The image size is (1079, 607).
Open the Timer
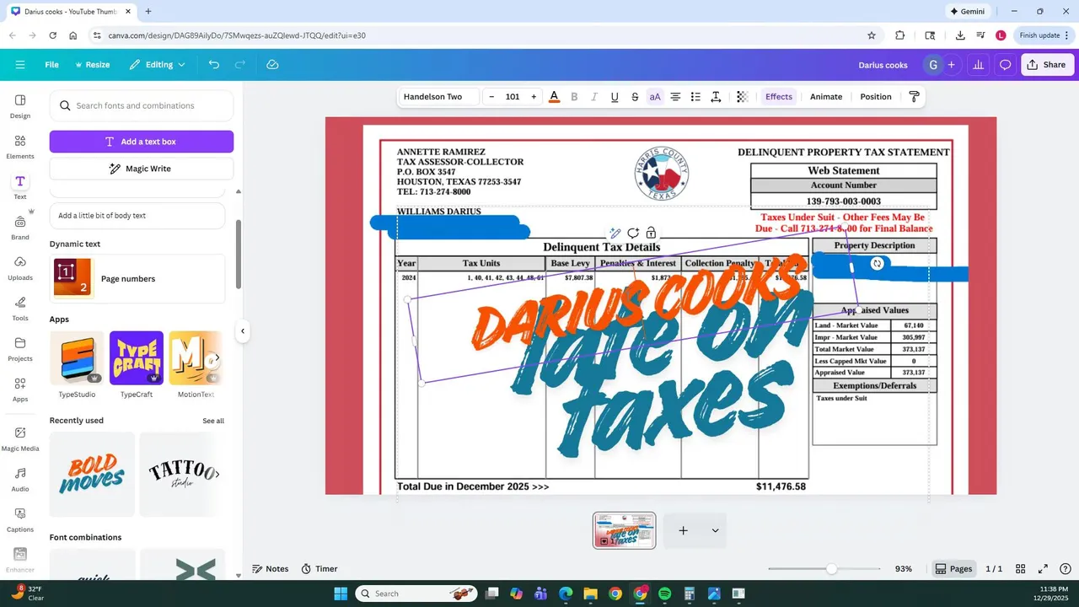319,569
